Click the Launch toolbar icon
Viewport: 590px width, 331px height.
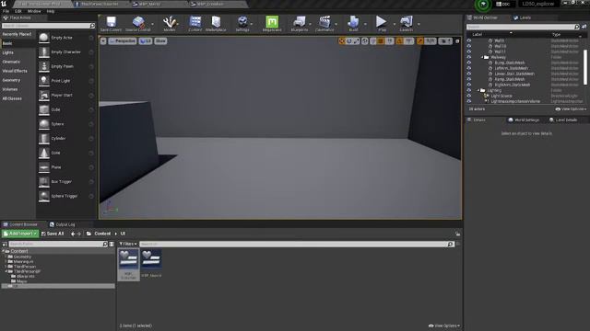407,23
